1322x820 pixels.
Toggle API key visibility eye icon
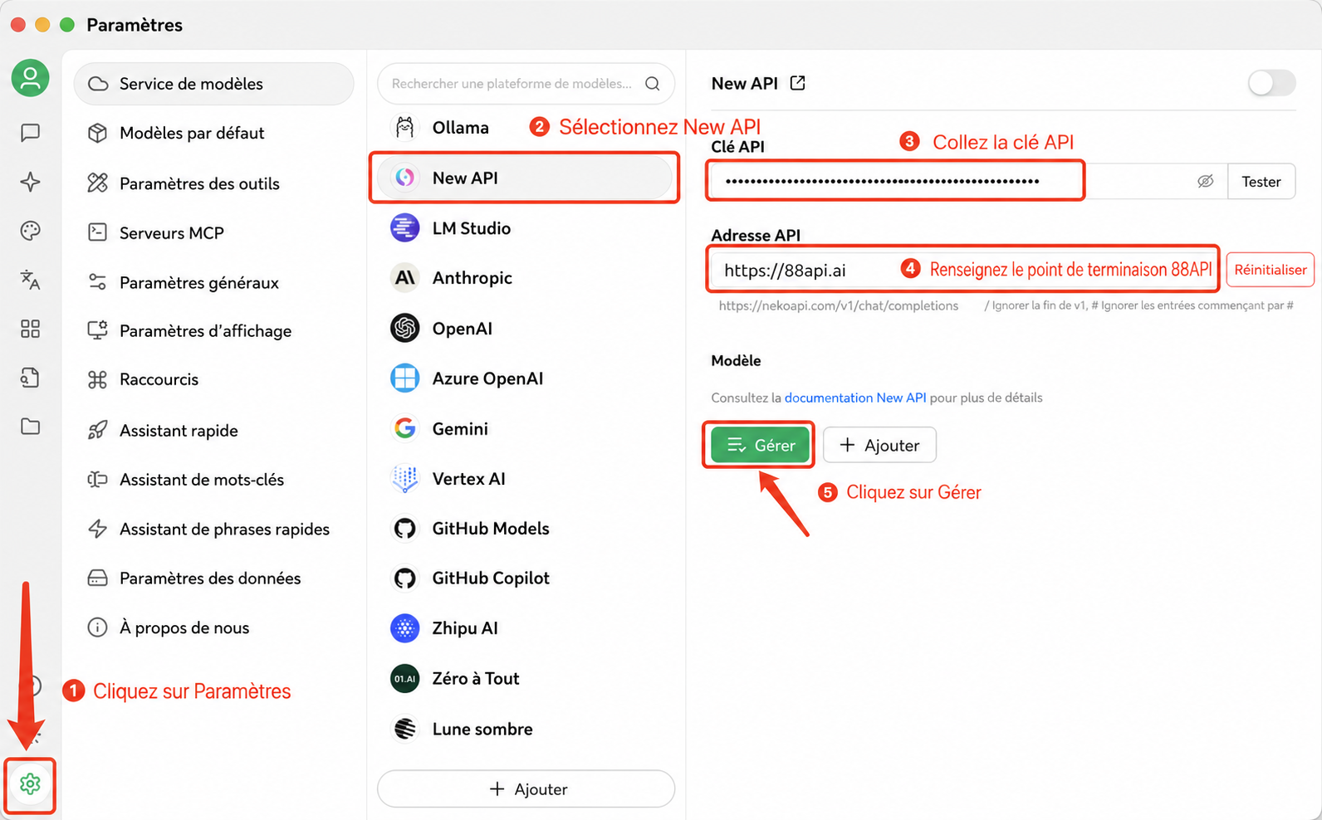(x=1206, y=181)
